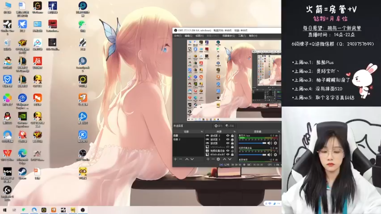This screenshot has height=214, width=381.
Task: Click the 属性 properties button above Sources
Action: pyautogui.click(x=219, y=126)
